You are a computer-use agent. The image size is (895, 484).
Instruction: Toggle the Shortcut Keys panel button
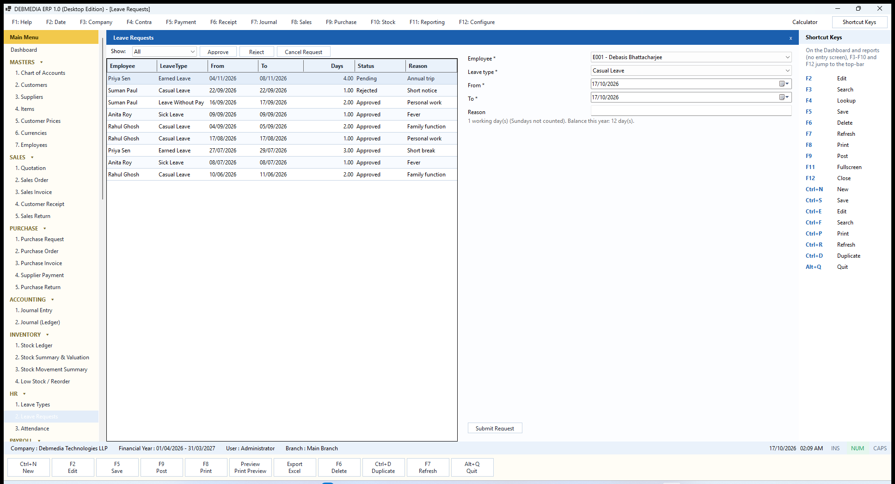tap(859, 22)
